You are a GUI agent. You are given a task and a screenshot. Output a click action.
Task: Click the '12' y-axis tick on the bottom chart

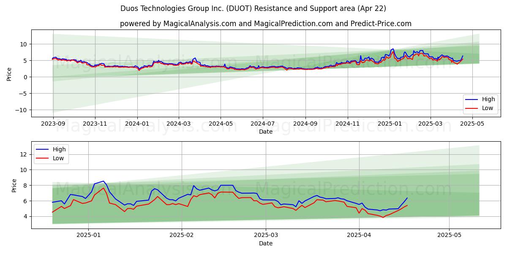coord(24,154)
